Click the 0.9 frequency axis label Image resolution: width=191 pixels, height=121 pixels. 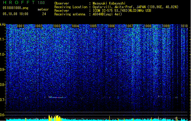[x=2, y=70]
